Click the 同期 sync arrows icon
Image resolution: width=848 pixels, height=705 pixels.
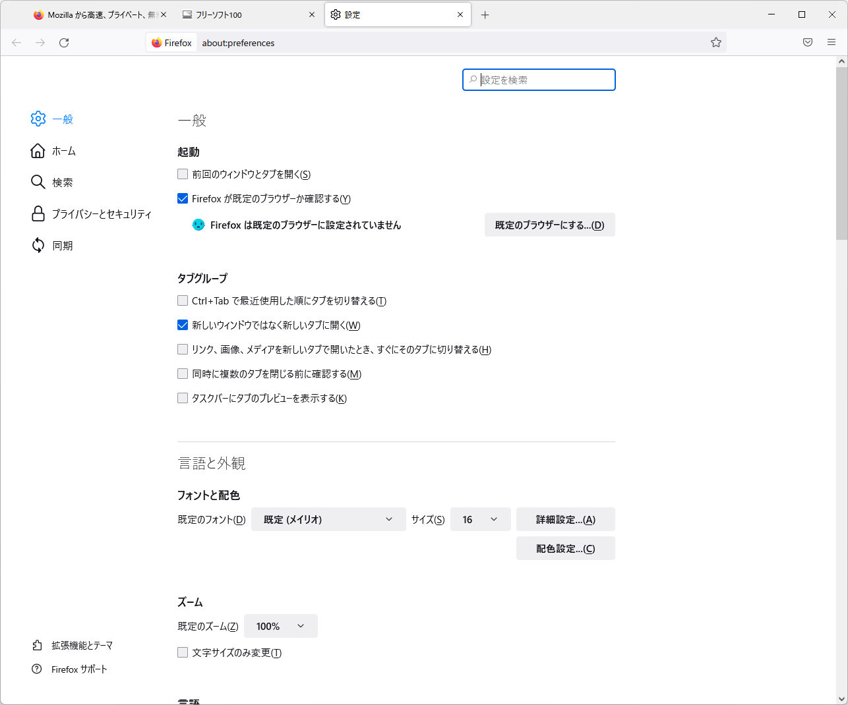38,245
